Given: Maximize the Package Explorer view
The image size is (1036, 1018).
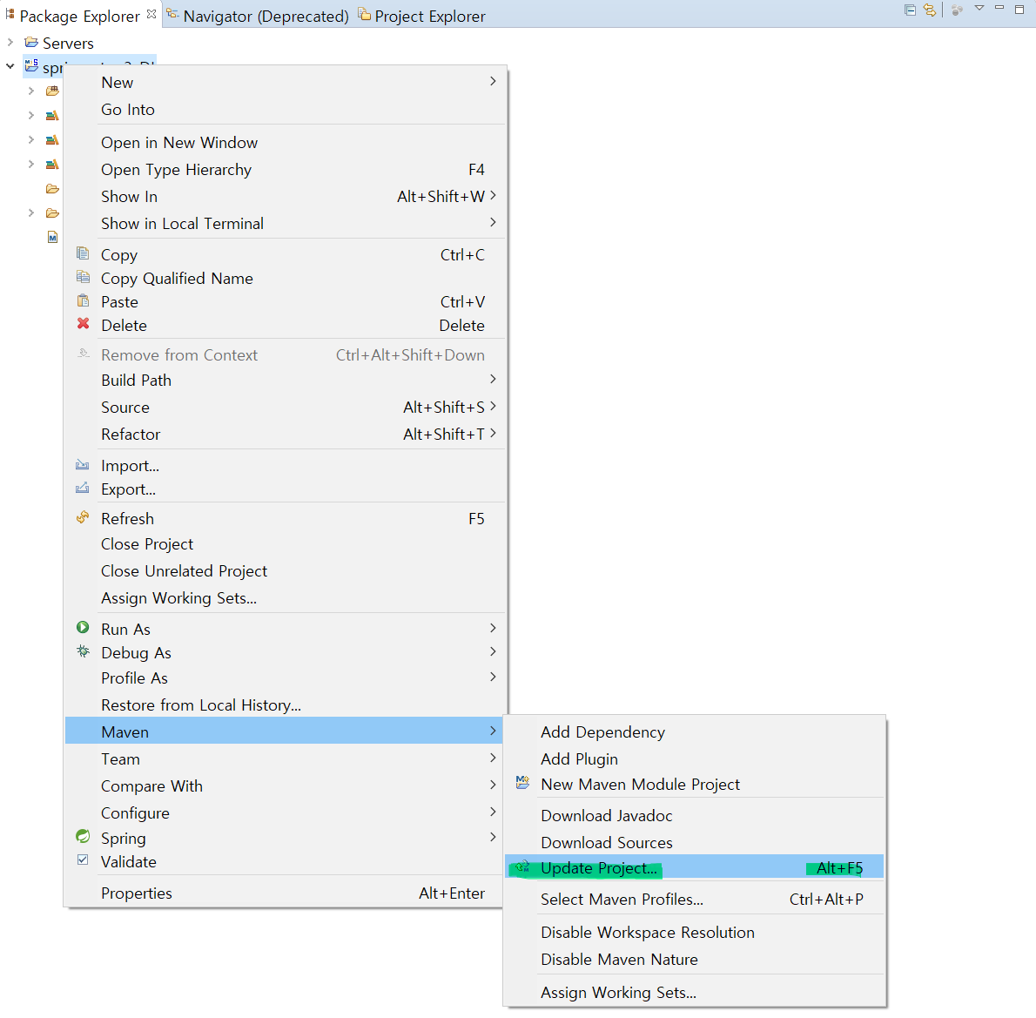Looking at the screenshot, I should tap(1019, 10).
